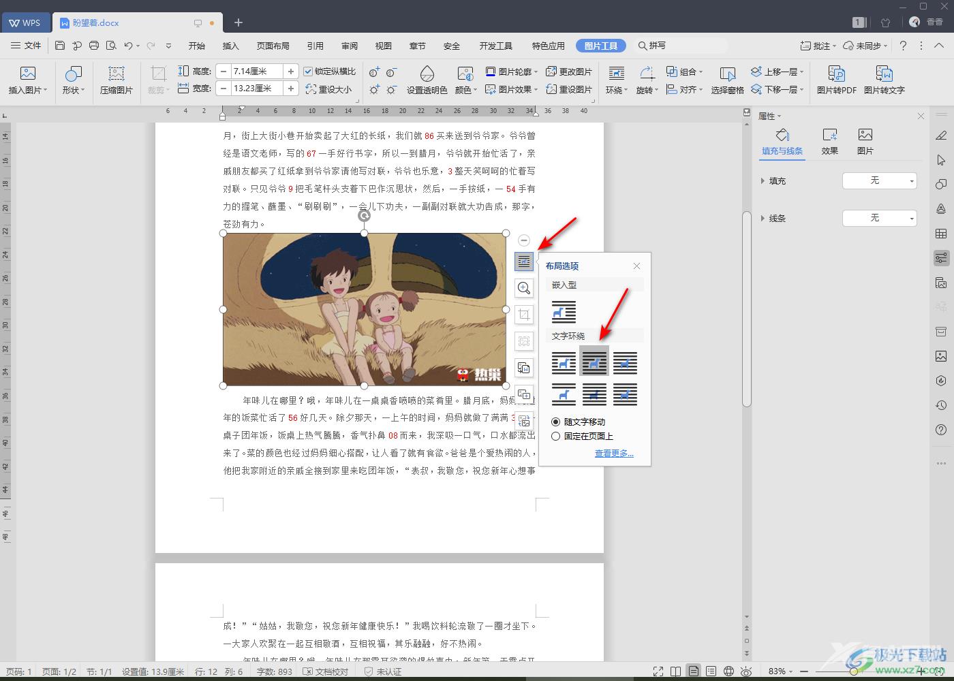Viewport: 954px width, 681px height.
Task: Open the fill dropdown in properties panel
Action: coord(880,180)
